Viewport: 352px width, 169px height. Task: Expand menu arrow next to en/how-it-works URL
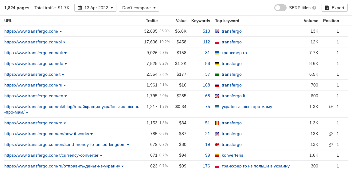[x=92, y=134]
